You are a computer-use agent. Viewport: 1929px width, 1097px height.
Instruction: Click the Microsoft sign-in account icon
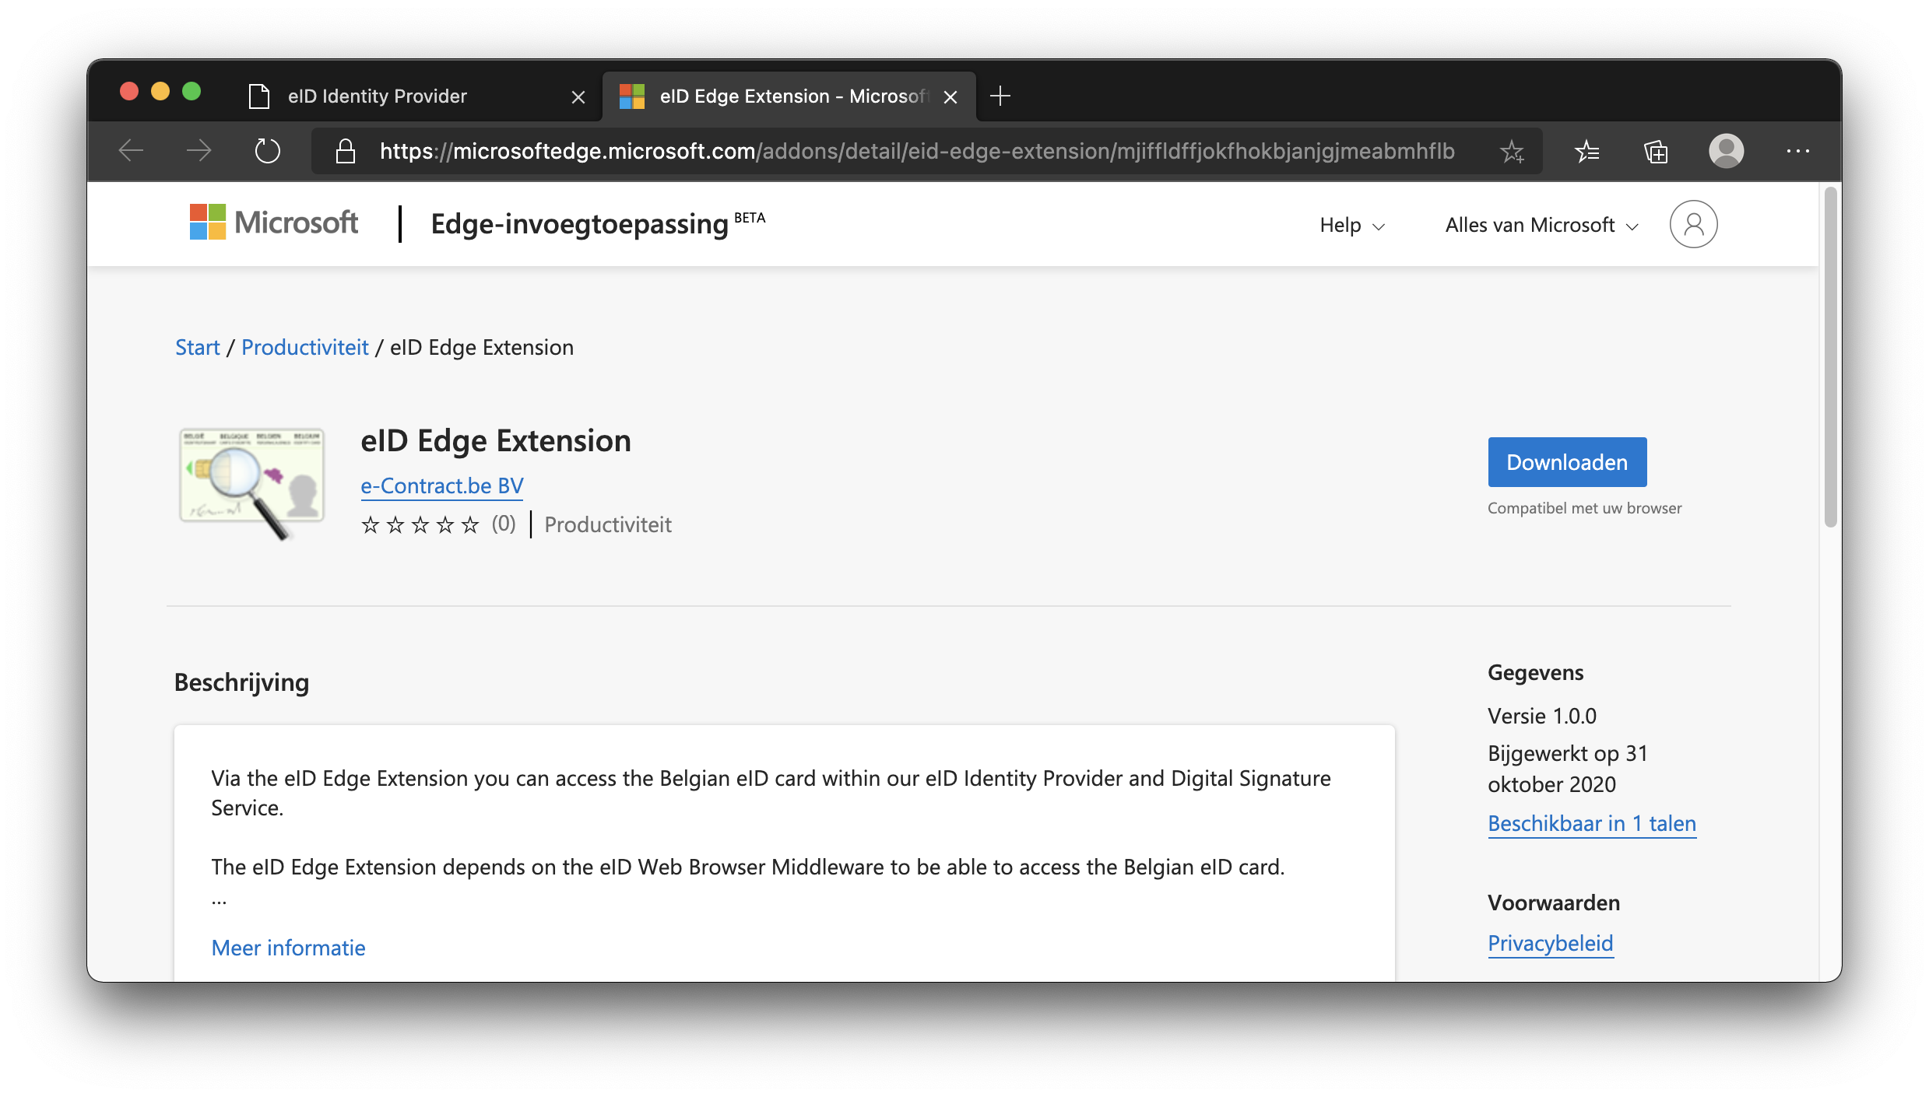[x=1693, y=224]
